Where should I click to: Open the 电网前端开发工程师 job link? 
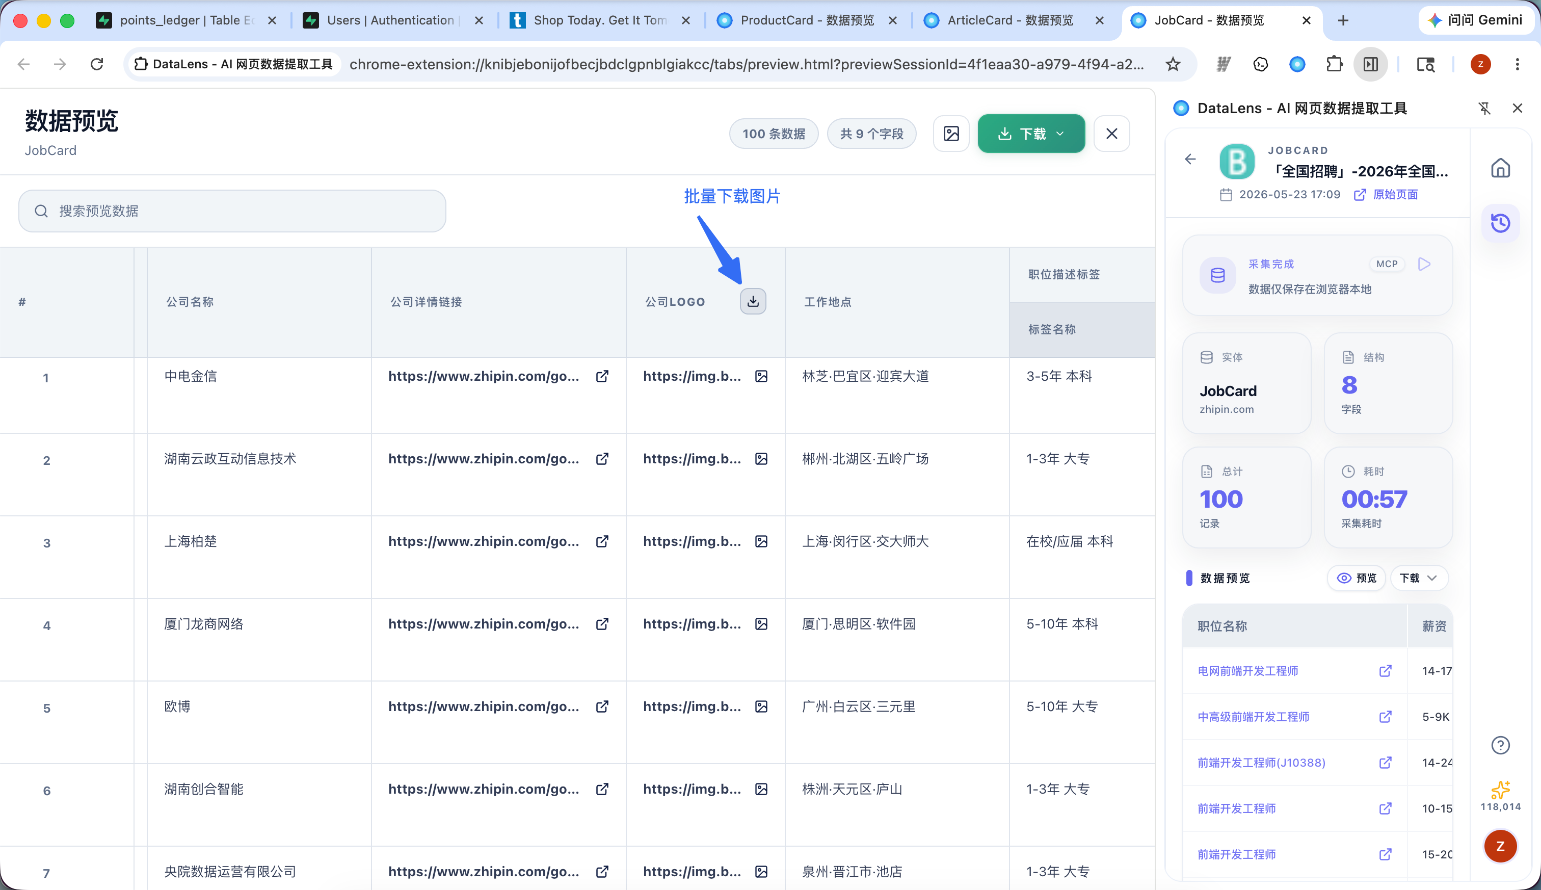(1247, 671)
